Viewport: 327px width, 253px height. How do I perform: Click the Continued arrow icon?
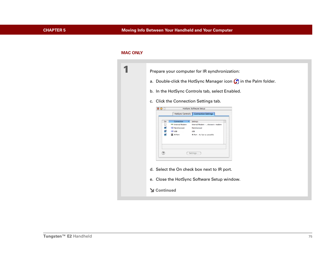152,190
